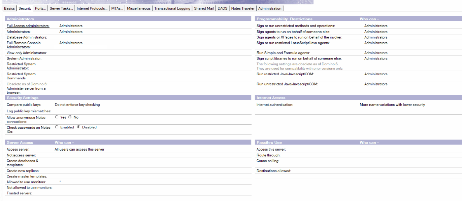Switch to the Miscellaneous tab
The image size is (462, 201).
point(138,8)
